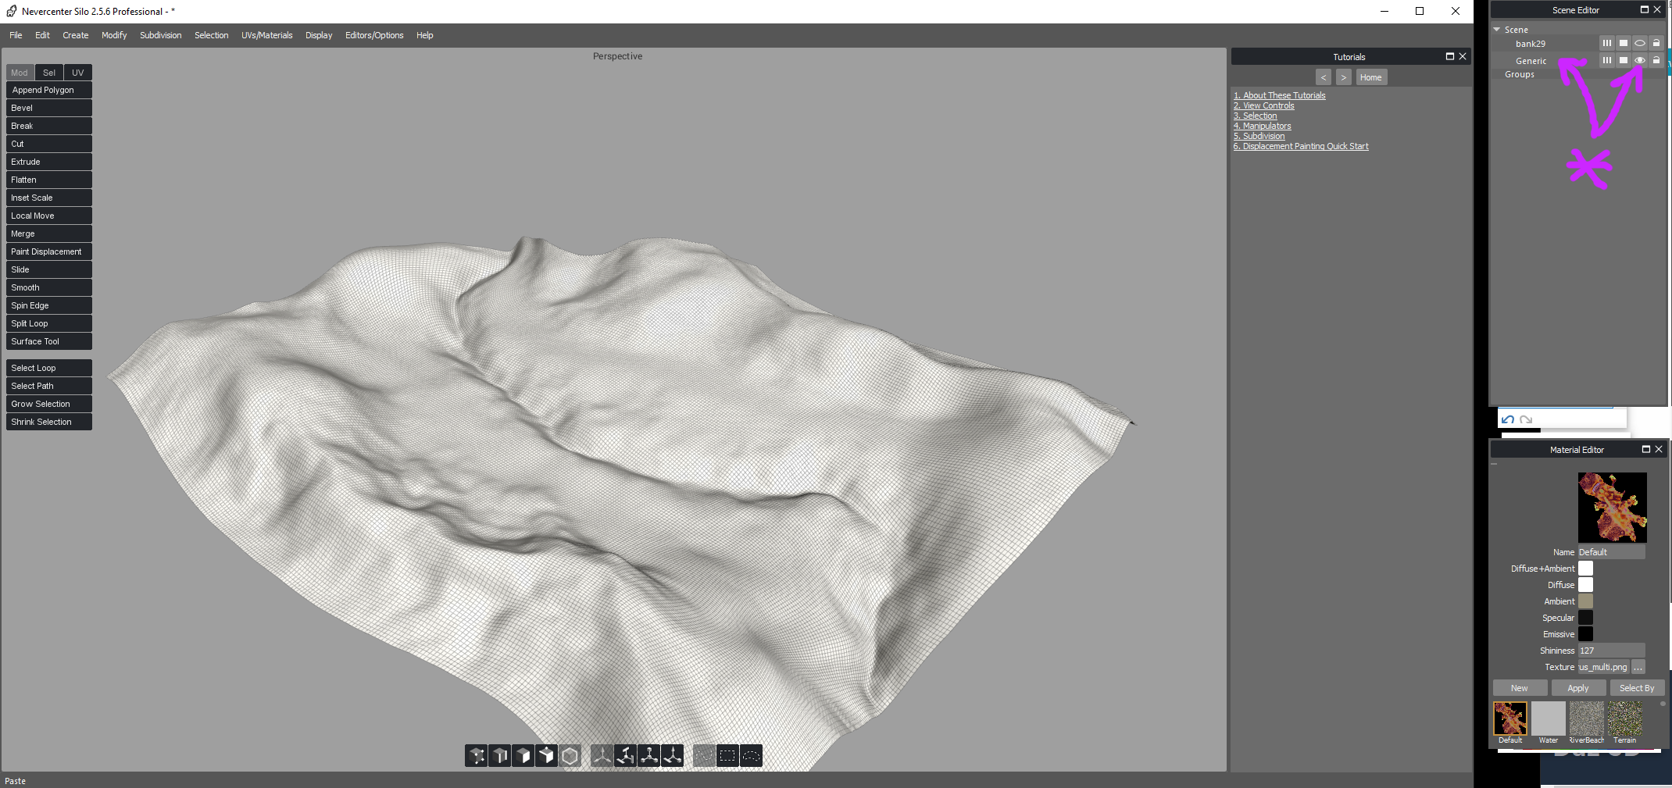Screen dimensions: 1672x788
Task: Lock the Generic object
Action: [1656, 61]
